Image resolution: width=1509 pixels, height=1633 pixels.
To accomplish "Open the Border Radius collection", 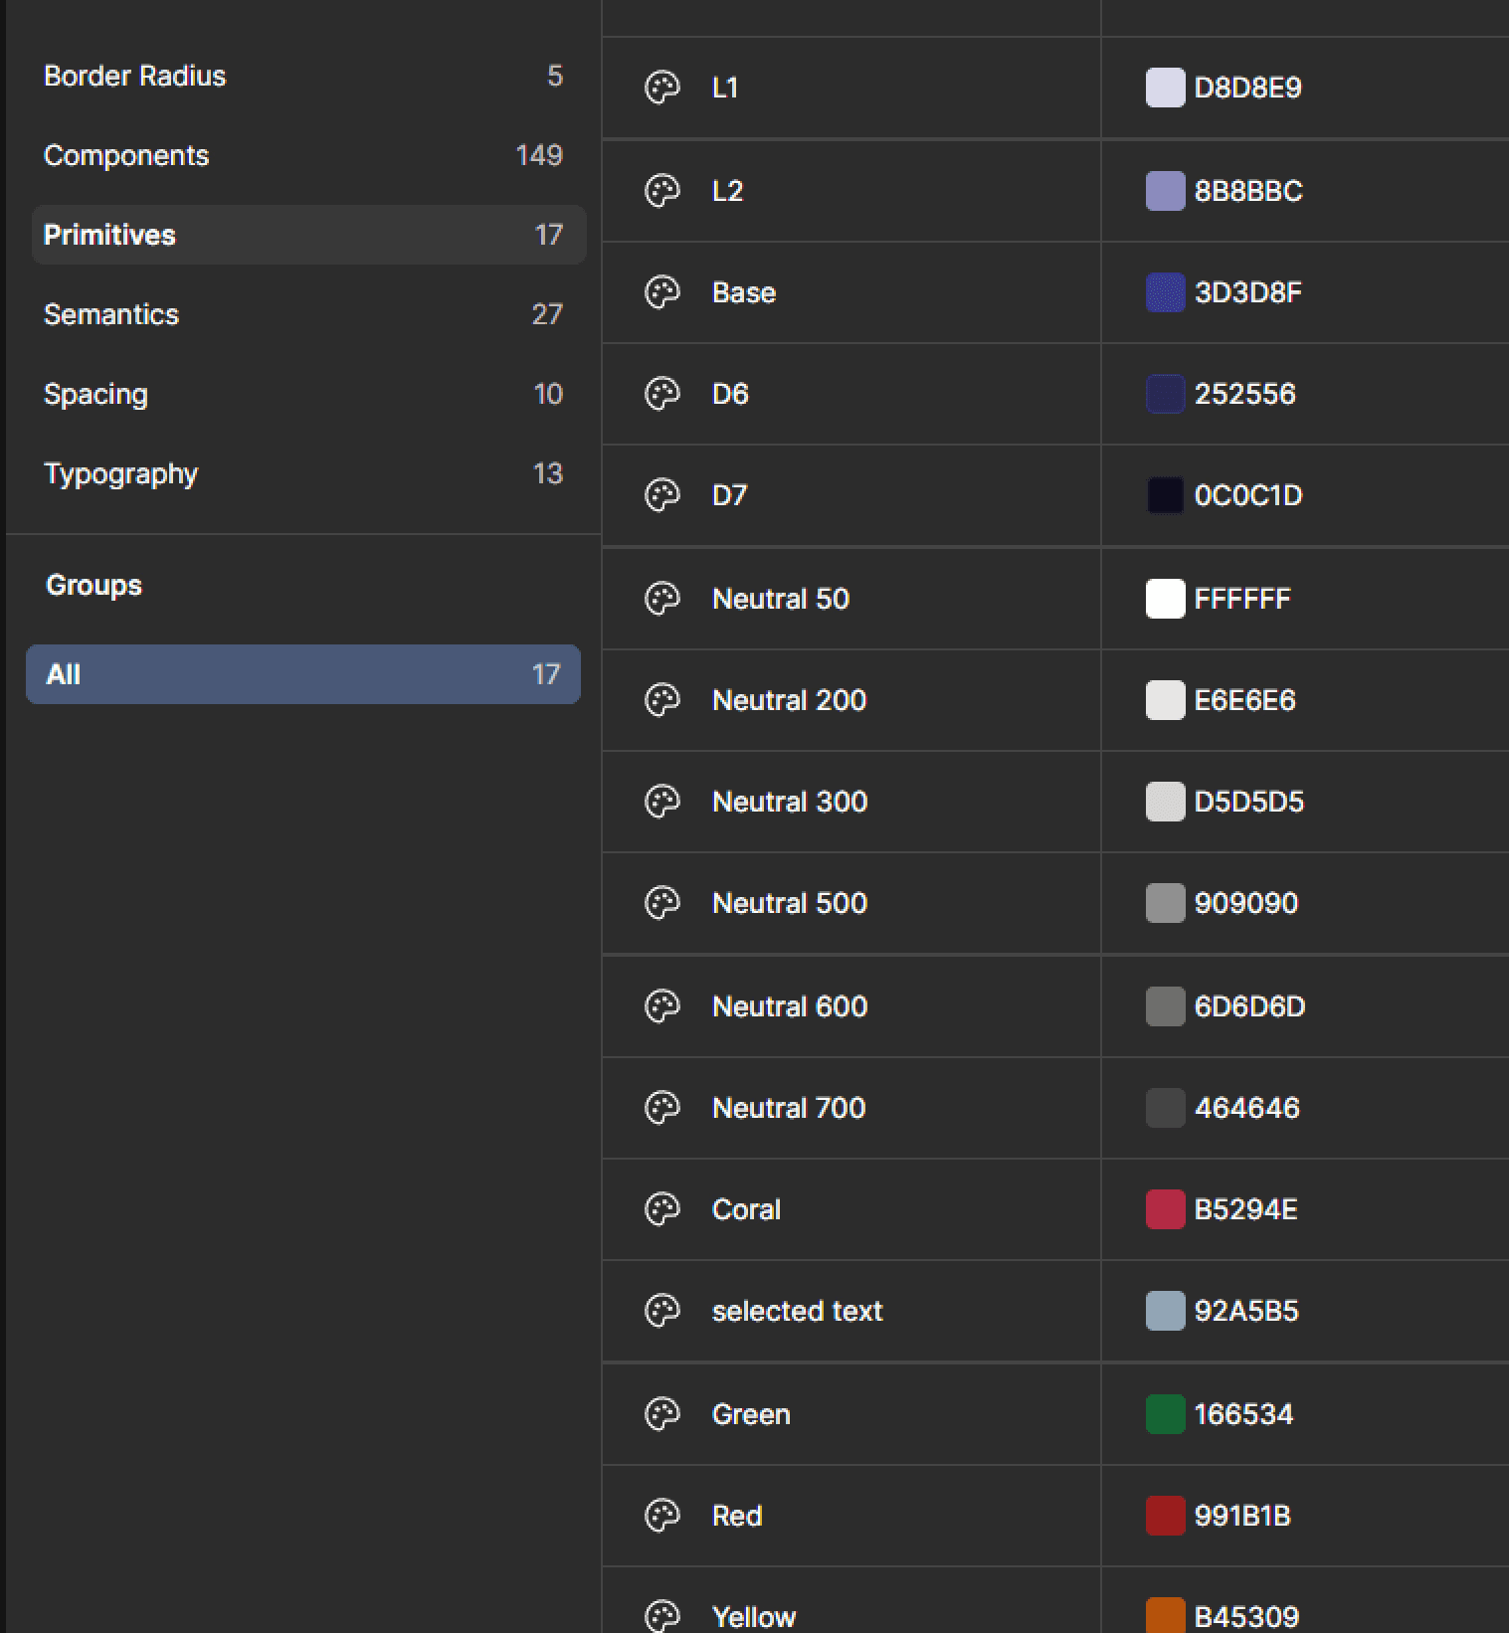I will point(308,76).
